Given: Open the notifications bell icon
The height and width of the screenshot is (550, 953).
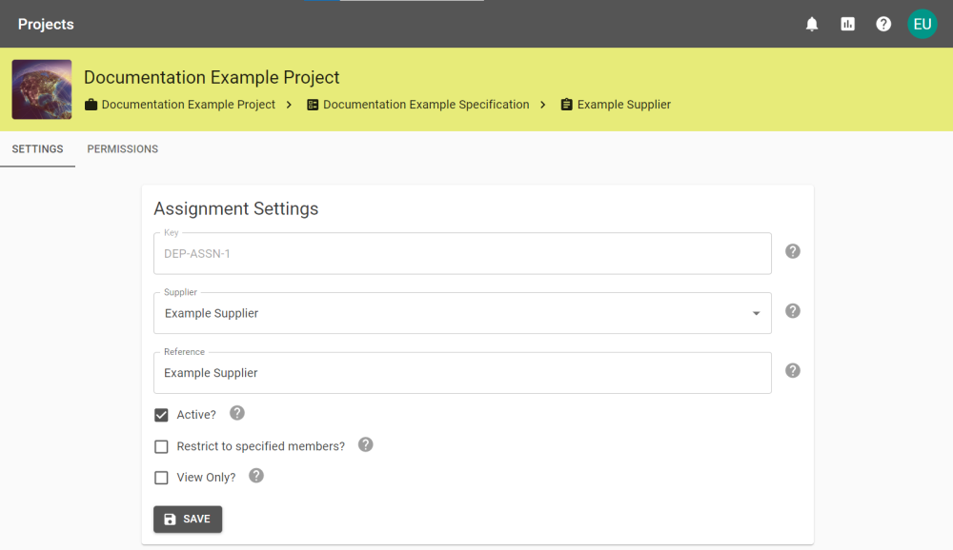Looking at the screenshot, I should 812,24.
